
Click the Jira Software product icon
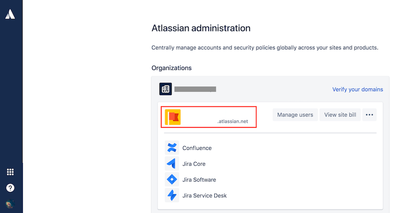tap(172, 180)
